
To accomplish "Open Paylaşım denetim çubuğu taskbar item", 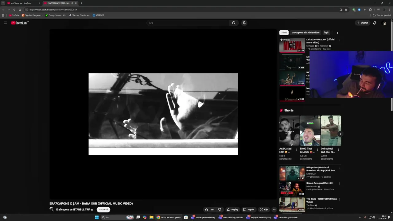I will [258, 217].
